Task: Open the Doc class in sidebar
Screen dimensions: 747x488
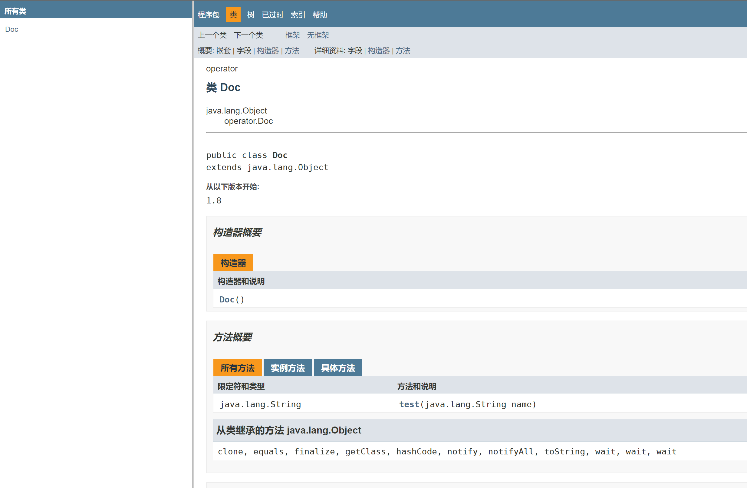Action: point(12,29)
